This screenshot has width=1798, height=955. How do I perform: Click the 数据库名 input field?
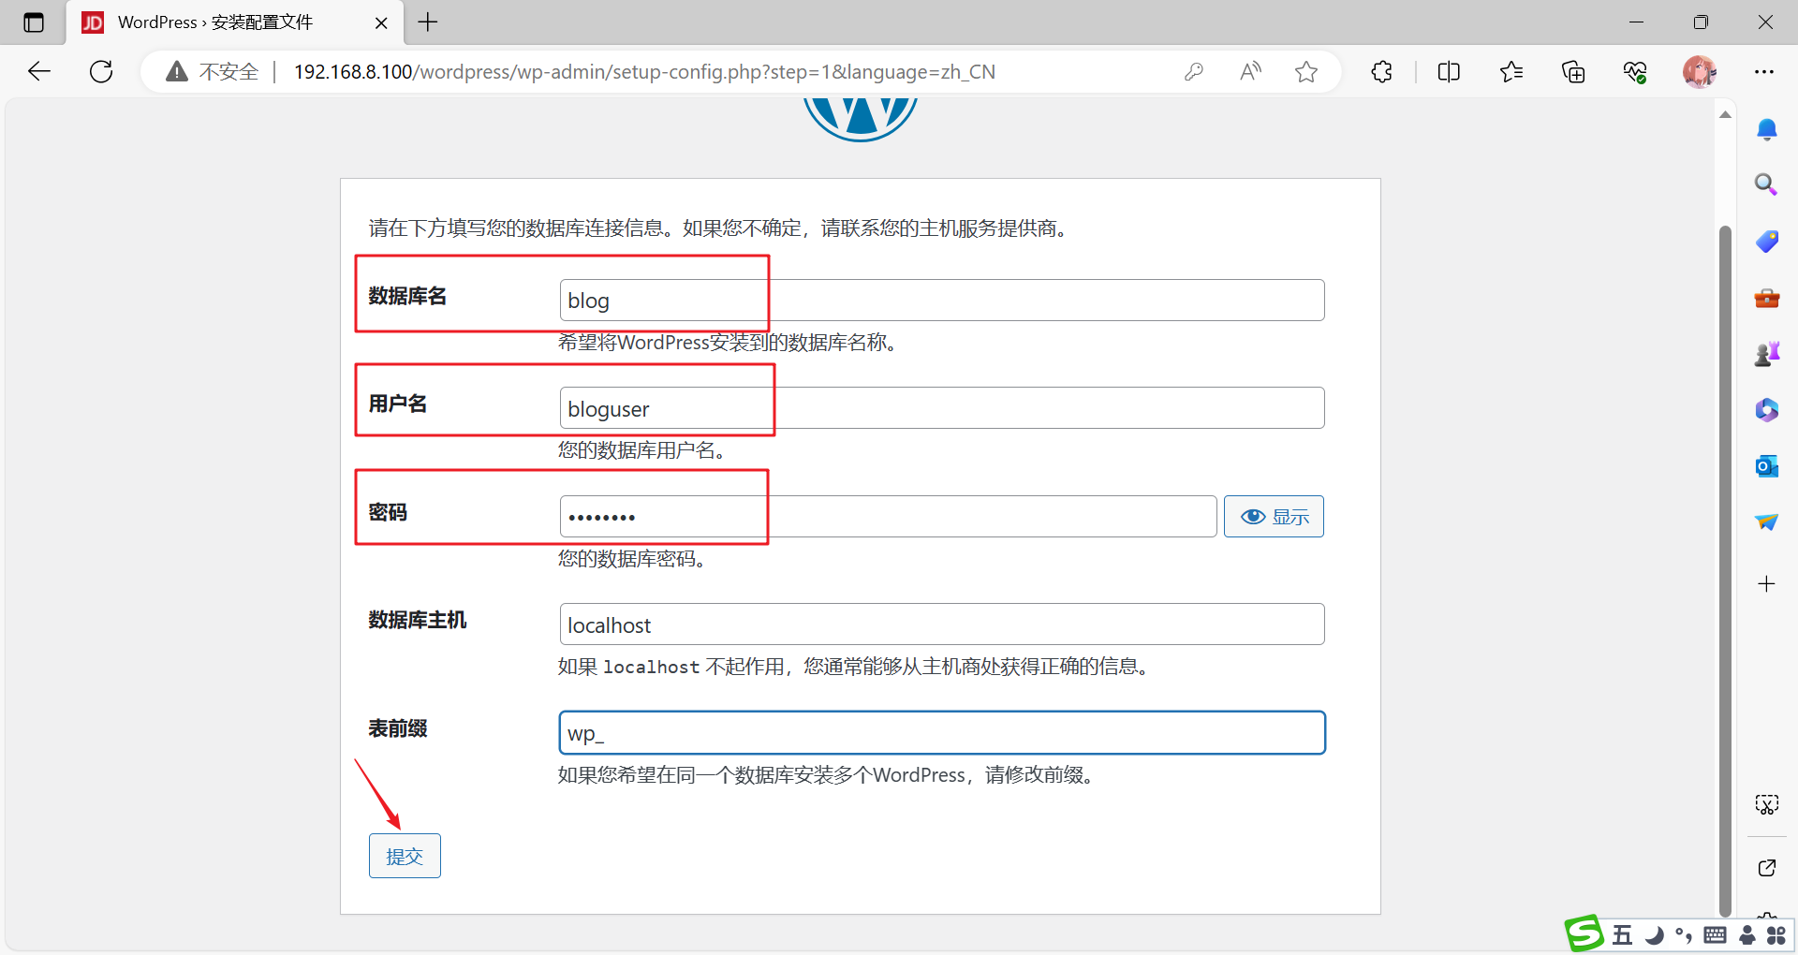pyautogui.click(x=942, y=301)
